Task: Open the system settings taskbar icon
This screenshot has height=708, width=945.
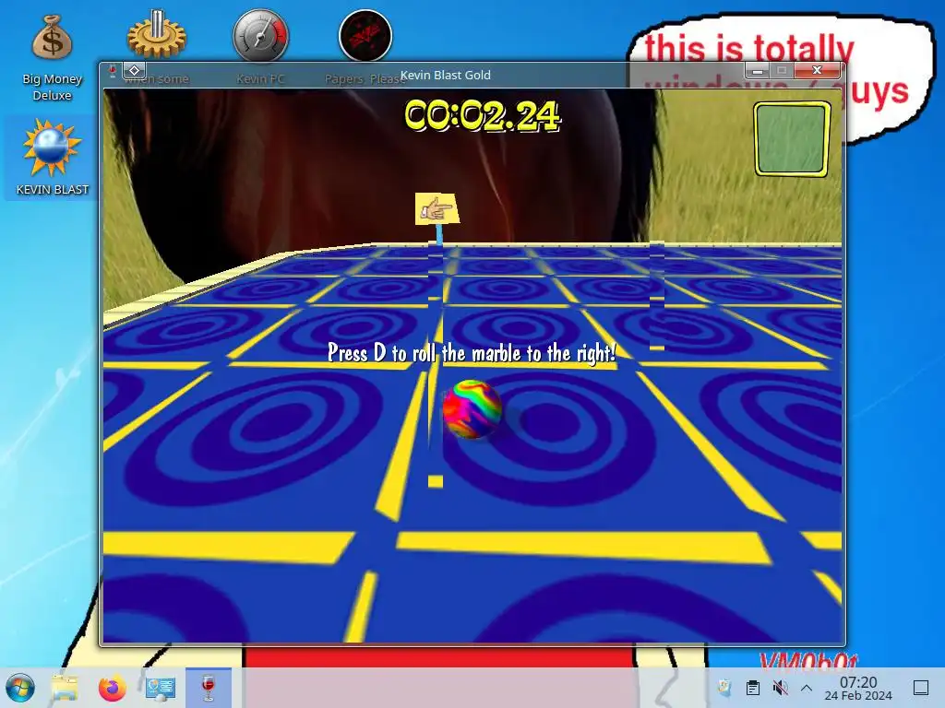Action: tap(161, 687)
